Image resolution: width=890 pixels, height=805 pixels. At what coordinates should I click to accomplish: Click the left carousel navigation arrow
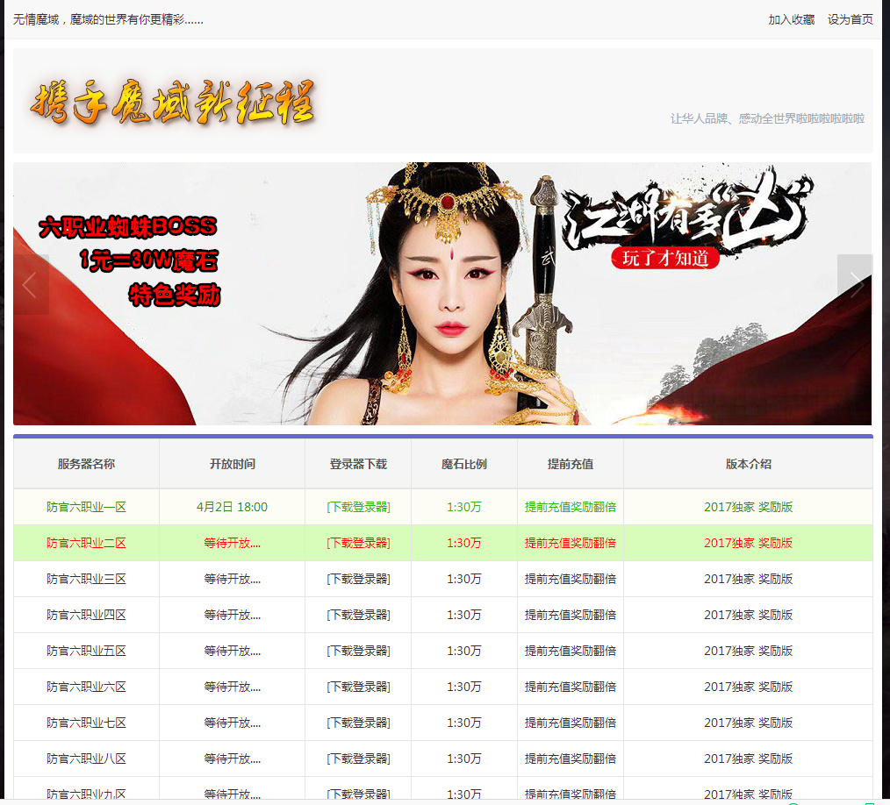29,283
